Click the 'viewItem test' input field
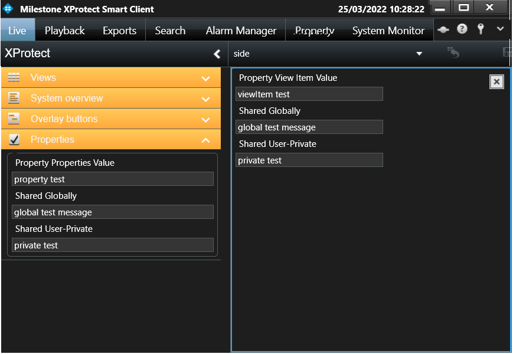 (309, 94)
